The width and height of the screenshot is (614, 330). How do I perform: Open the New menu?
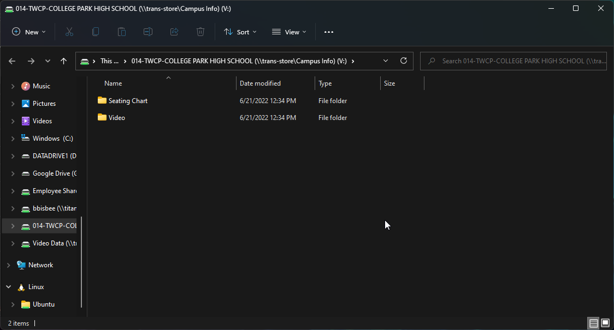(x=28, y=32)
